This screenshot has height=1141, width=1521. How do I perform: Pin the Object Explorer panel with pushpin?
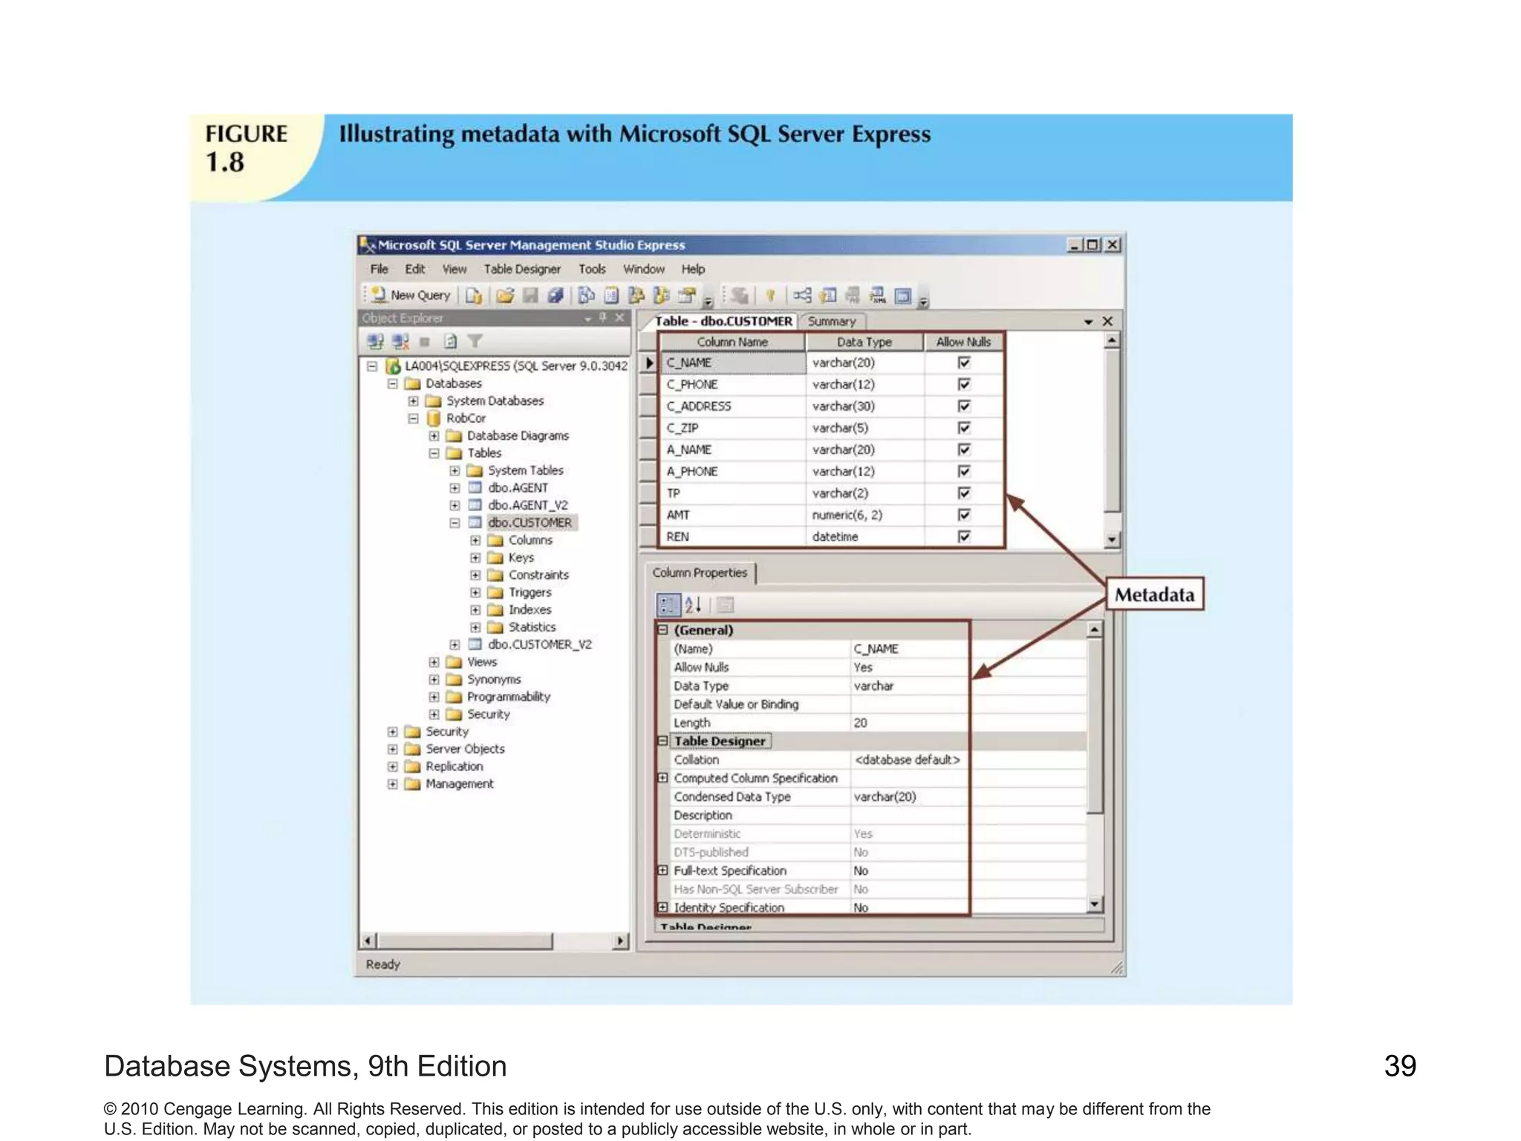(603, 318)
